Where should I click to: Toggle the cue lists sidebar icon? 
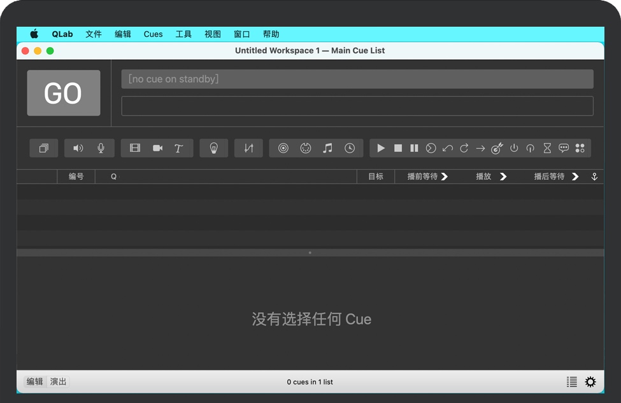(572, 381)
